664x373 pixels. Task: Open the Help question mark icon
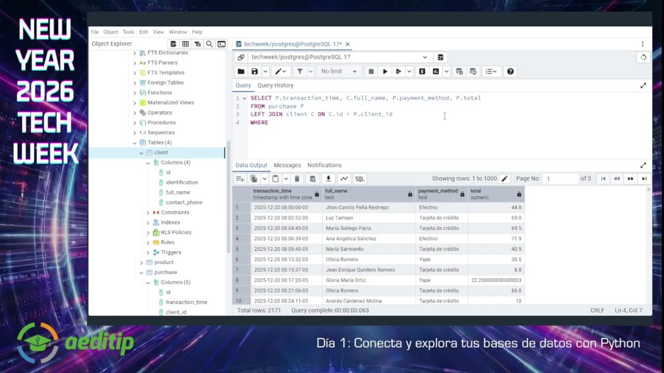pyautogui.click(x=510, y=71)
